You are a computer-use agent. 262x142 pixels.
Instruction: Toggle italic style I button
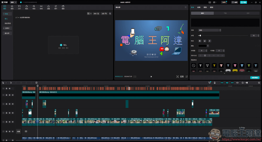210,41
